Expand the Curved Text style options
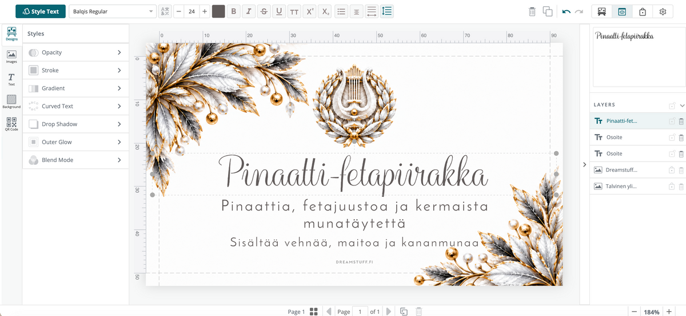This screenshot has width=686, height=316. [x=75, y=106]
